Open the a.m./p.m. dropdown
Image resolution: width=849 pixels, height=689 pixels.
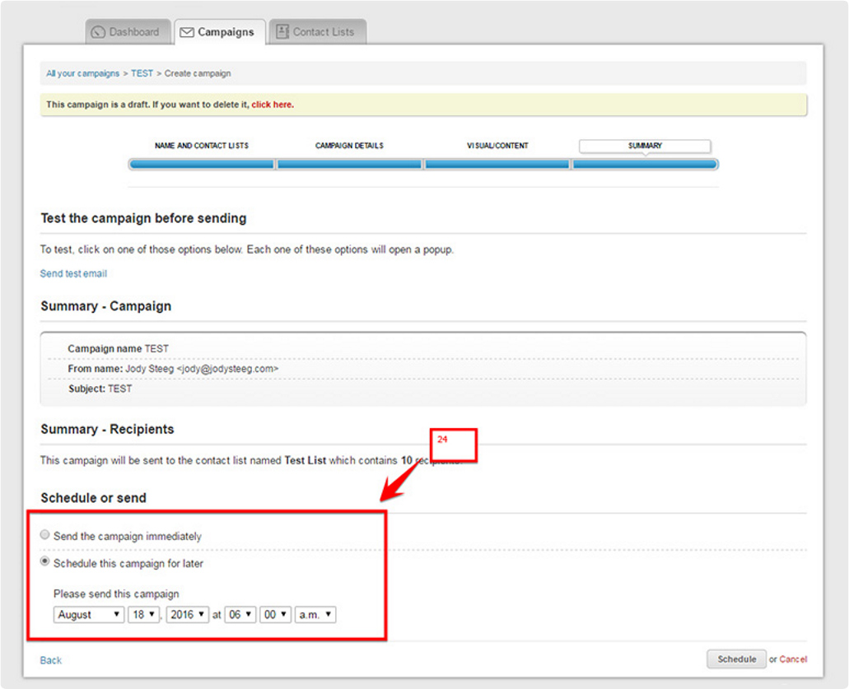click(315, 614)
